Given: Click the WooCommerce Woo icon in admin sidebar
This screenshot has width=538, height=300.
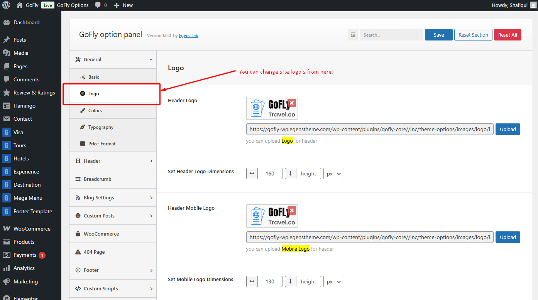Looking at the screenshot, I should tap(6, 229).
